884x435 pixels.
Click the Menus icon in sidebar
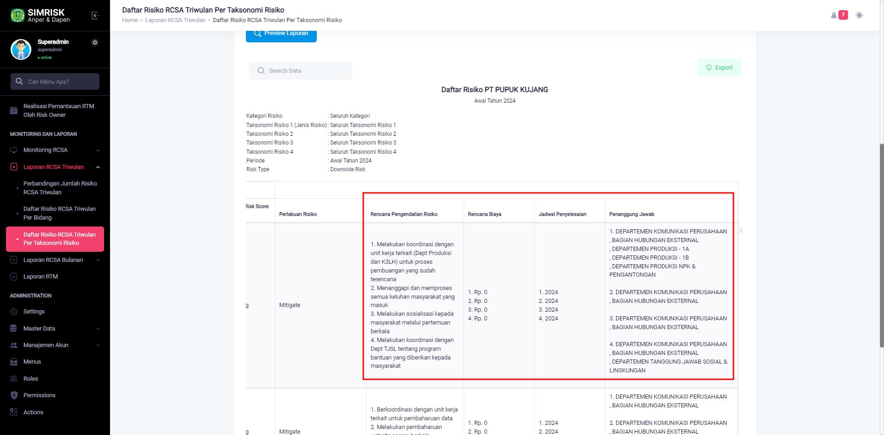14,362
